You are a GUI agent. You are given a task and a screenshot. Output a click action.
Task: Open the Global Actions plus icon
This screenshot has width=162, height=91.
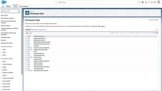(143, 2)
